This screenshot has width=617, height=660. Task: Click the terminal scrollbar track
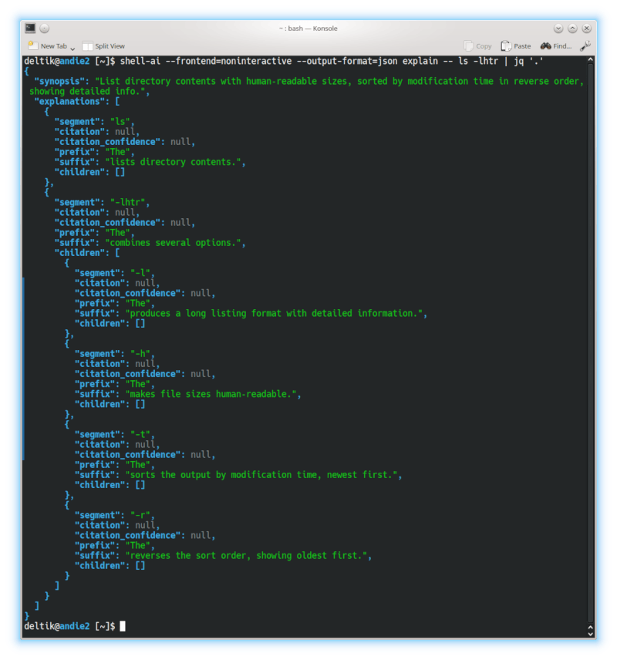(x=591, y=347)
